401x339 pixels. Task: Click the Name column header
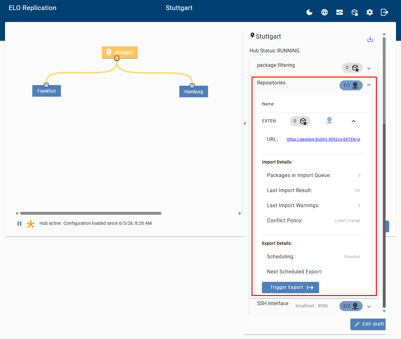[268, 104]
